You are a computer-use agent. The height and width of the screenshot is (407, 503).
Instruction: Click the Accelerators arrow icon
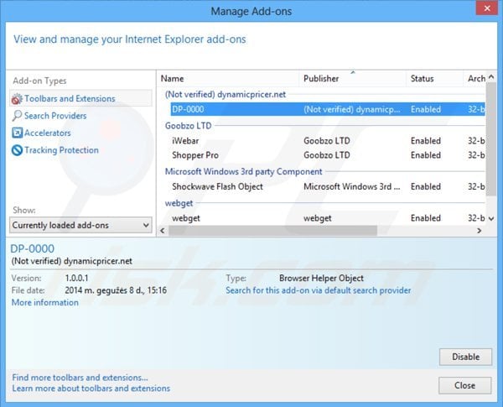tap(17, 133)
